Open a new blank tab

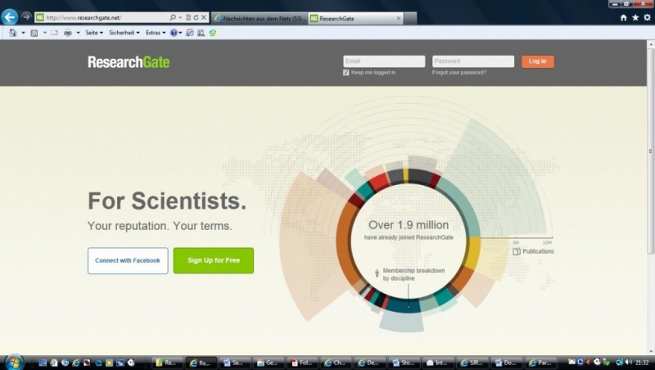tap(410, 18)
